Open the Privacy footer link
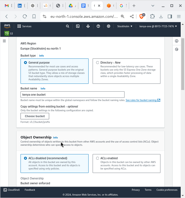 [136, 190]
